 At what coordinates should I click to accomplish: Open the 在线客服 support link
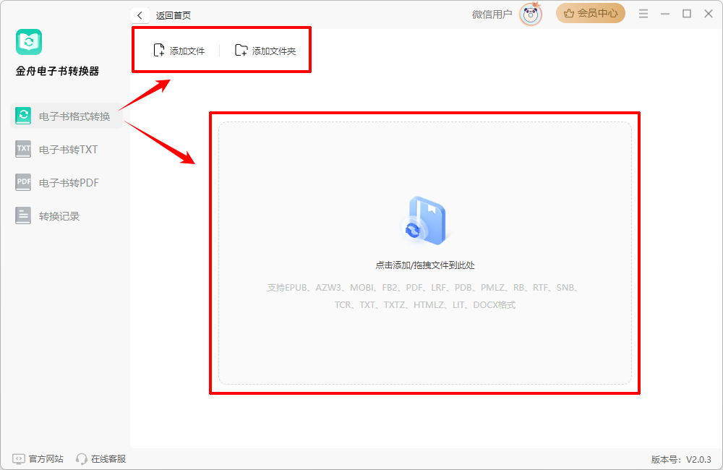click(x=108, y=459)
